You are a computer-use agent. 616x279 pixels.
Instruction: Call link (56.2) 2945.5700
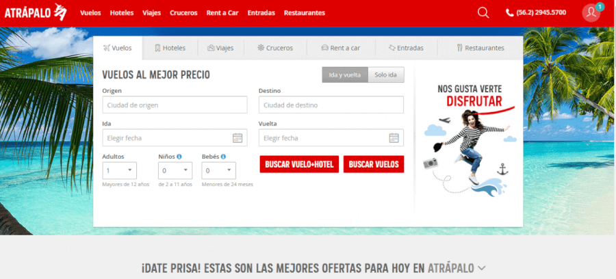pyautogui.click(x=541, y=12)
